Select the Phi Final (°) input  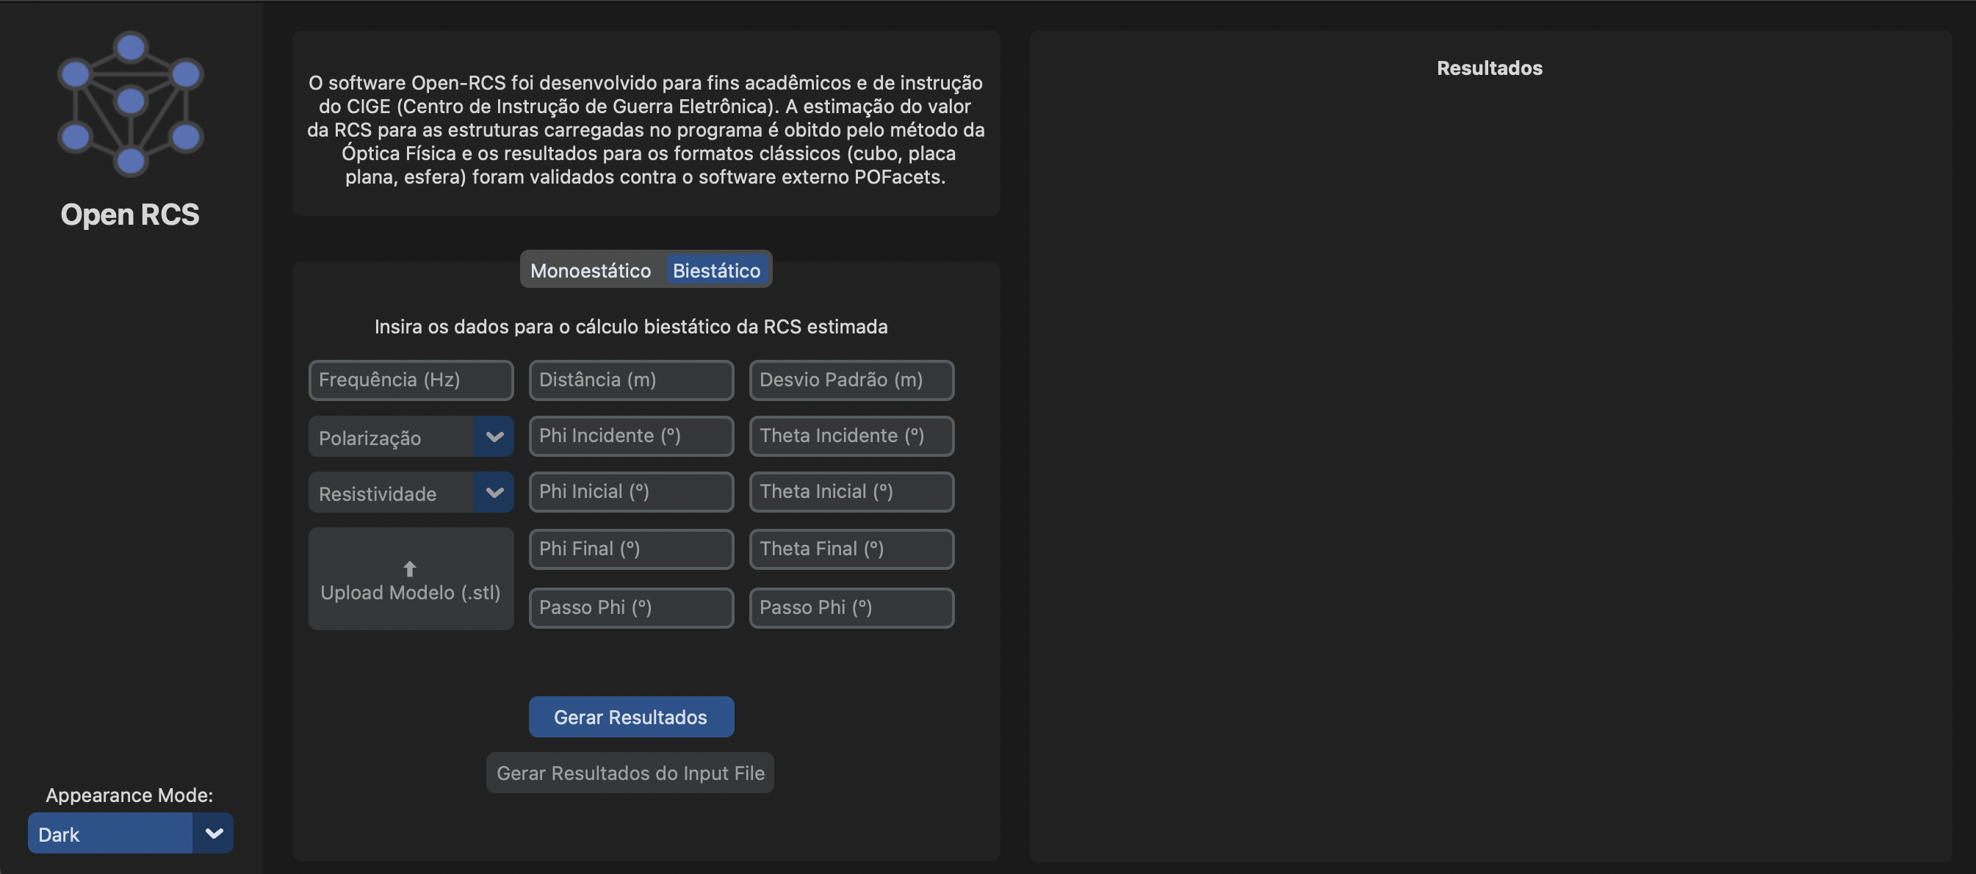tap(630, 549)
